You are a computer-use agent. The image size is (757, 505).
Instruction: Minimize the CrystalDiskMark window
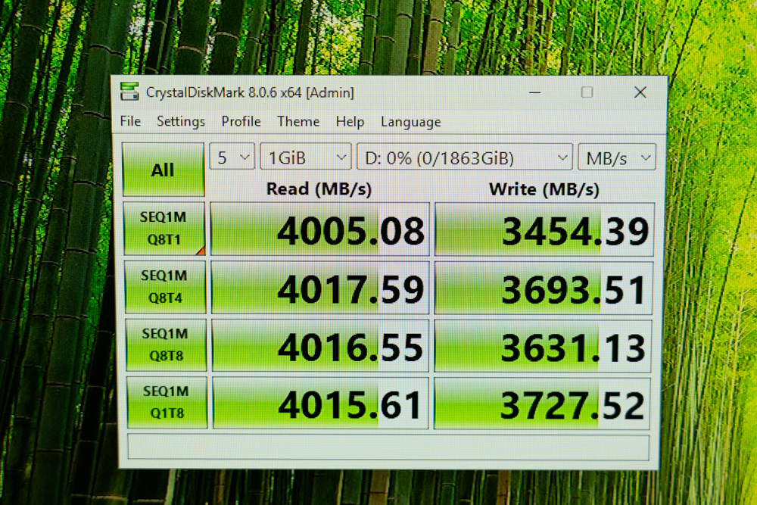pyautogui.click(x=535, y=92)
